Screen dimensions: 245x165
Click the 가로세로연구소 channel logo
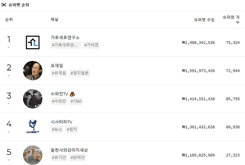click(x=32, y=42)
